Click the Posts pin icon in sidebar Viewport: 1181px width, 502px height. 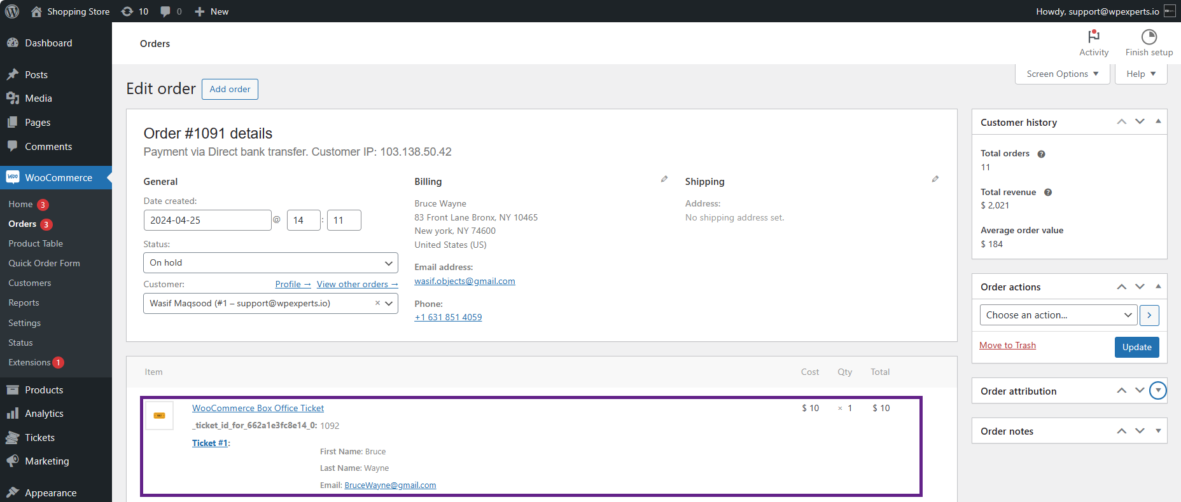[x=13, y=74]
